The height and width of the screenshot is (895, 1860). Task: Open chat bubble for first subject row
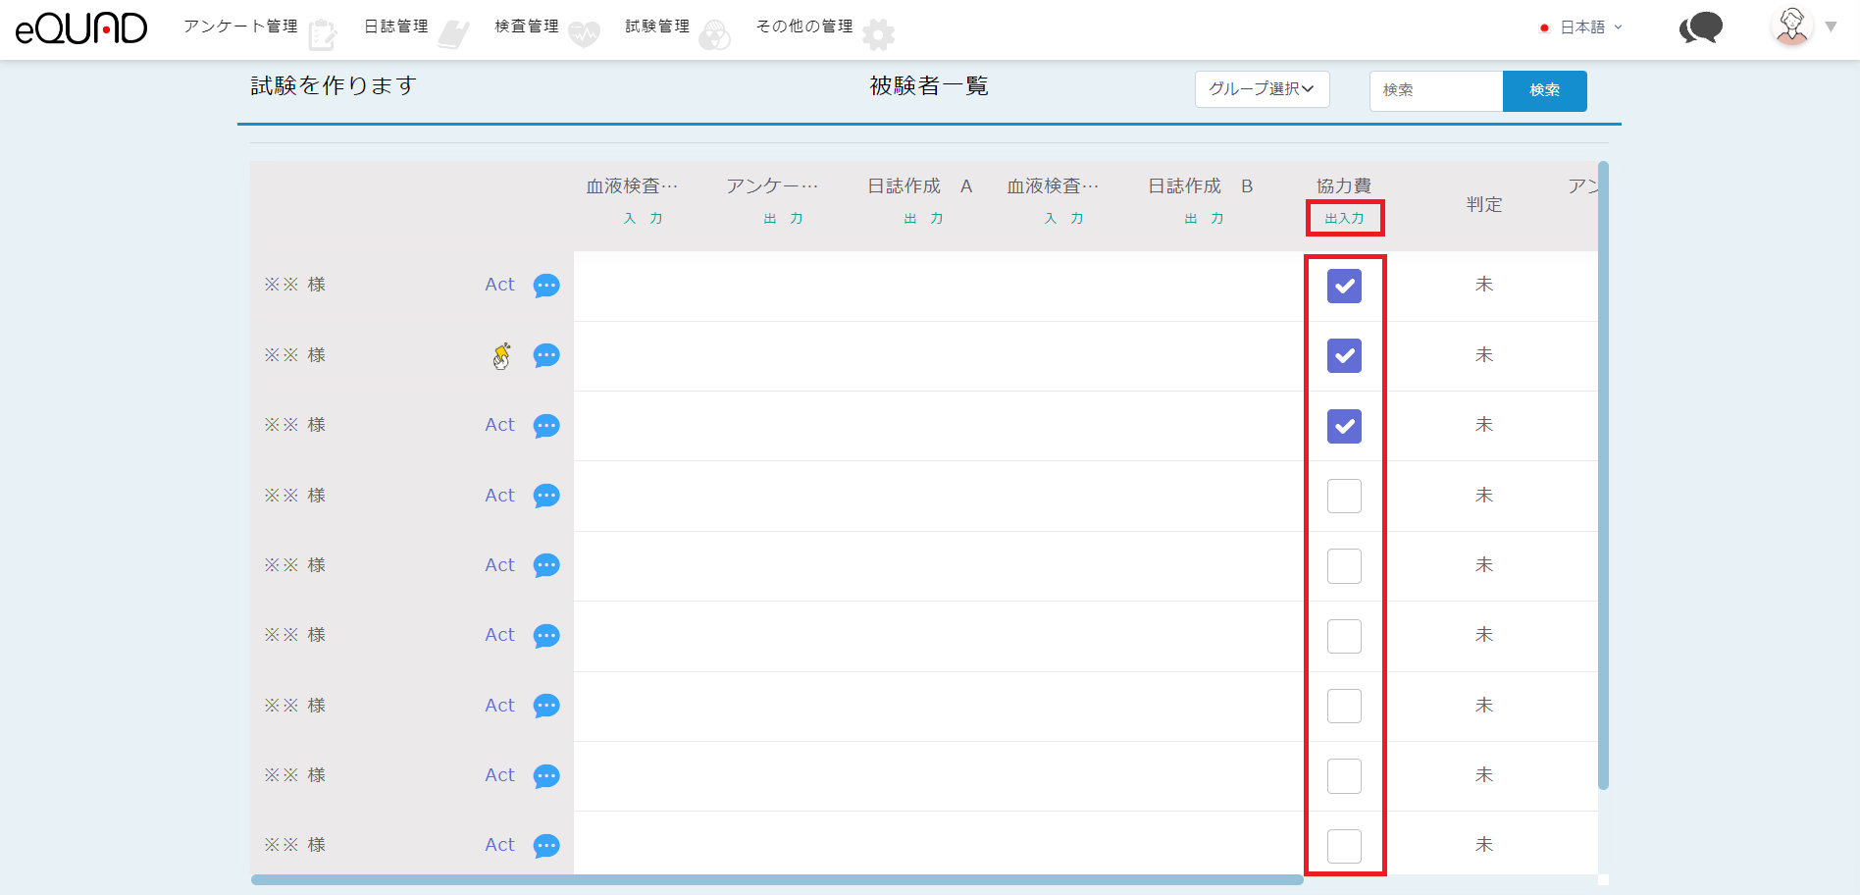546,286
